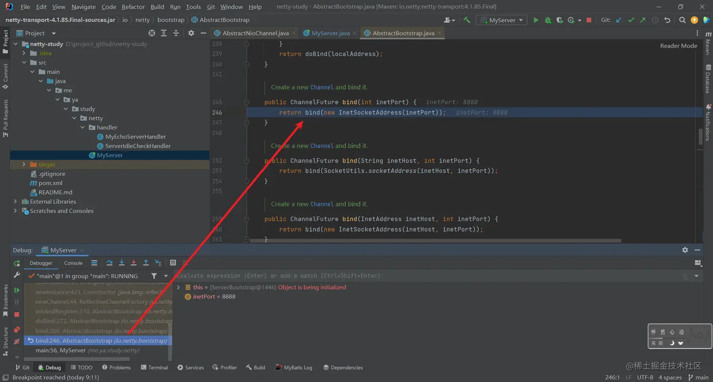Open the Problems tool window
713x382 pixels.
pyautogui.click(x=116, y=367)
